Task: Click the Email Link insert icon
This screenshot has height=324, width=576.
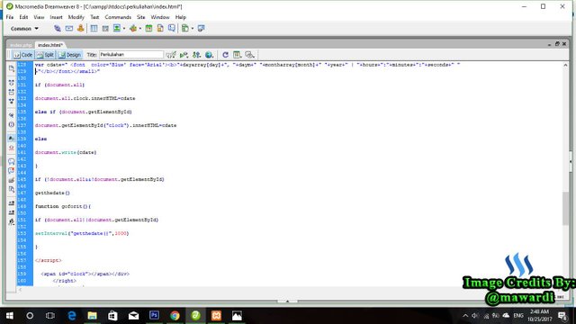Action: coord(69,28)
